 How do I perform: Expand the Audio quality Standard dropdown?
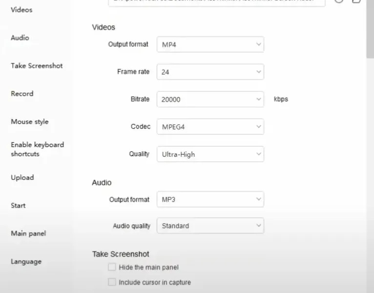(x=210, y=226)
